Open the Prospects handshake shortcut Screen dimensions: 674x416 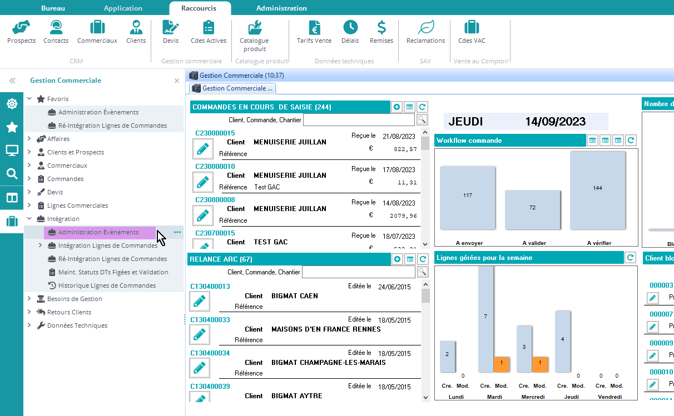[21, 28]
